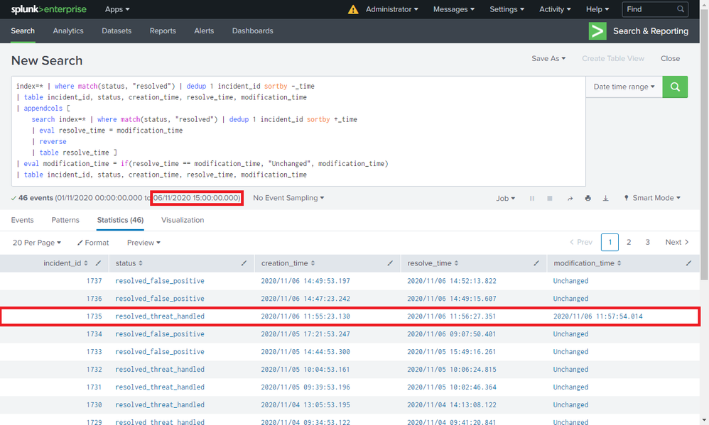
Task: Expand the Smart Mode dropdown
Action: [x=651, y=199]
